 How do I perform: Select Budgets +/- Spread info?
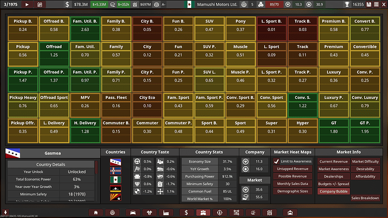[x=333, y=184]
